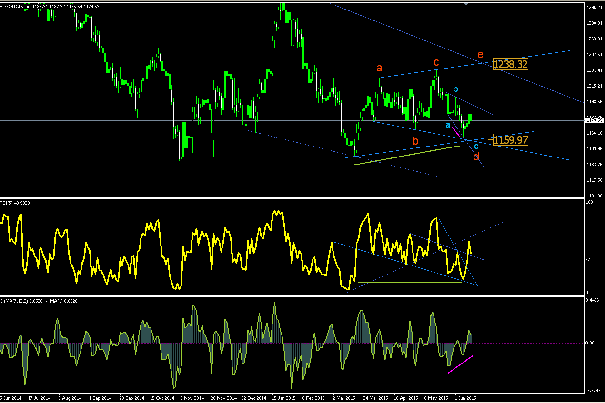Click the 1296.21 price scale value
This screenshot has width=605, height=403.
point(594,8)
